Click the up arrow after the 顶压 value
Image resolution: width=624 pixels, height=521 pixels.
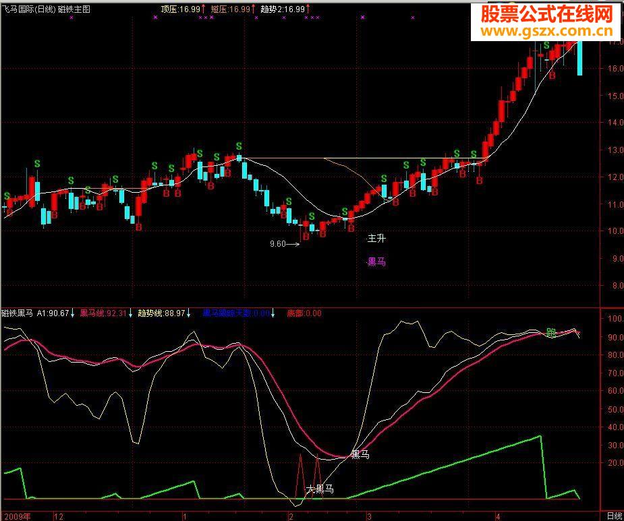203,9
